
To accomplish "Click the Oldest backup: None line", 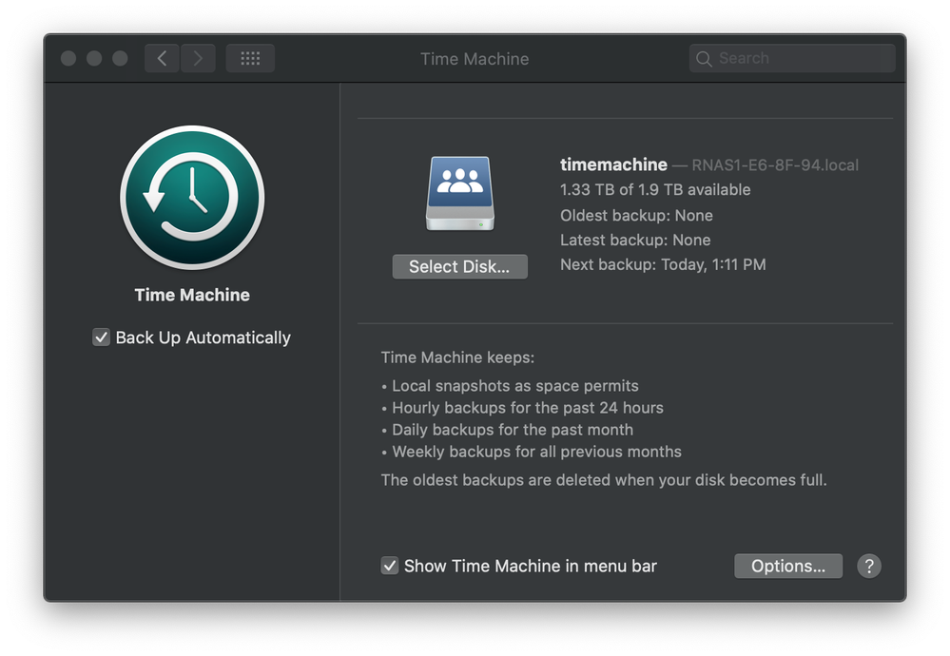I will coord(636,216).
